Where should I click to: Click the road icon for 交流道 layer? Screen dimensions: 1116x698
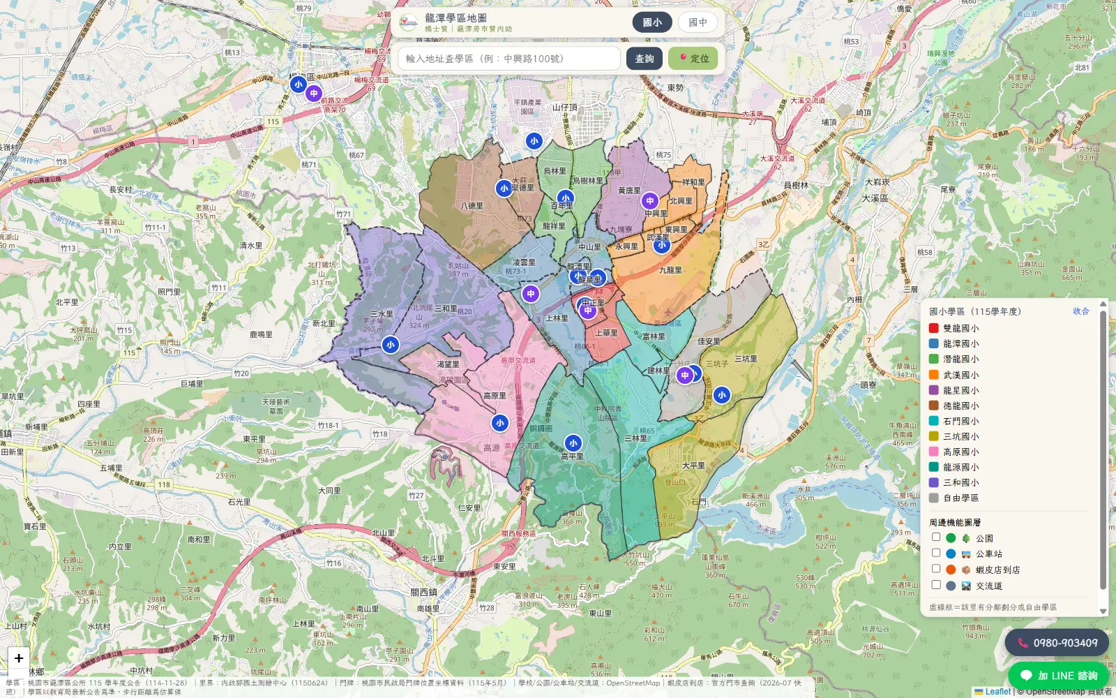[966, 586]
